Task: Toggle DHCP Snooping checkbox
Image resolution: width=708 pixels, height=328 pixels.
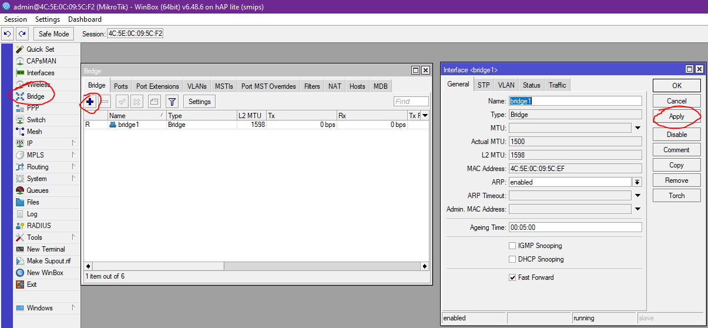Action: pos(512,259)
